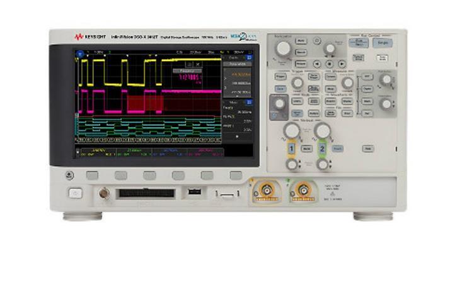
Task: Close the on-screen dialog with the X
Action: pos(198,64)
